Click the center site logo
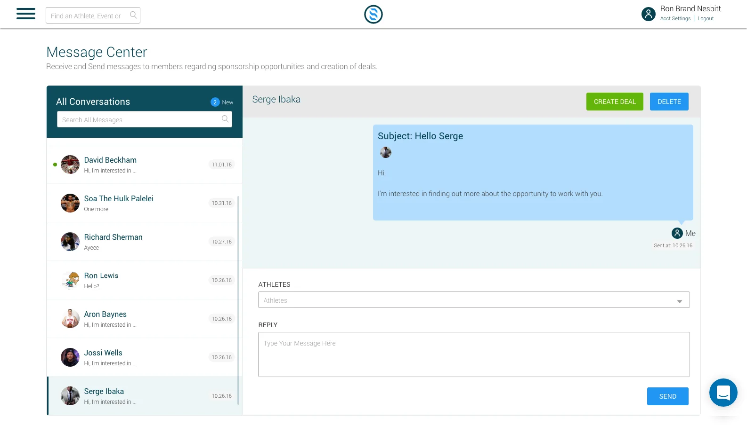 tap(373, 14)
